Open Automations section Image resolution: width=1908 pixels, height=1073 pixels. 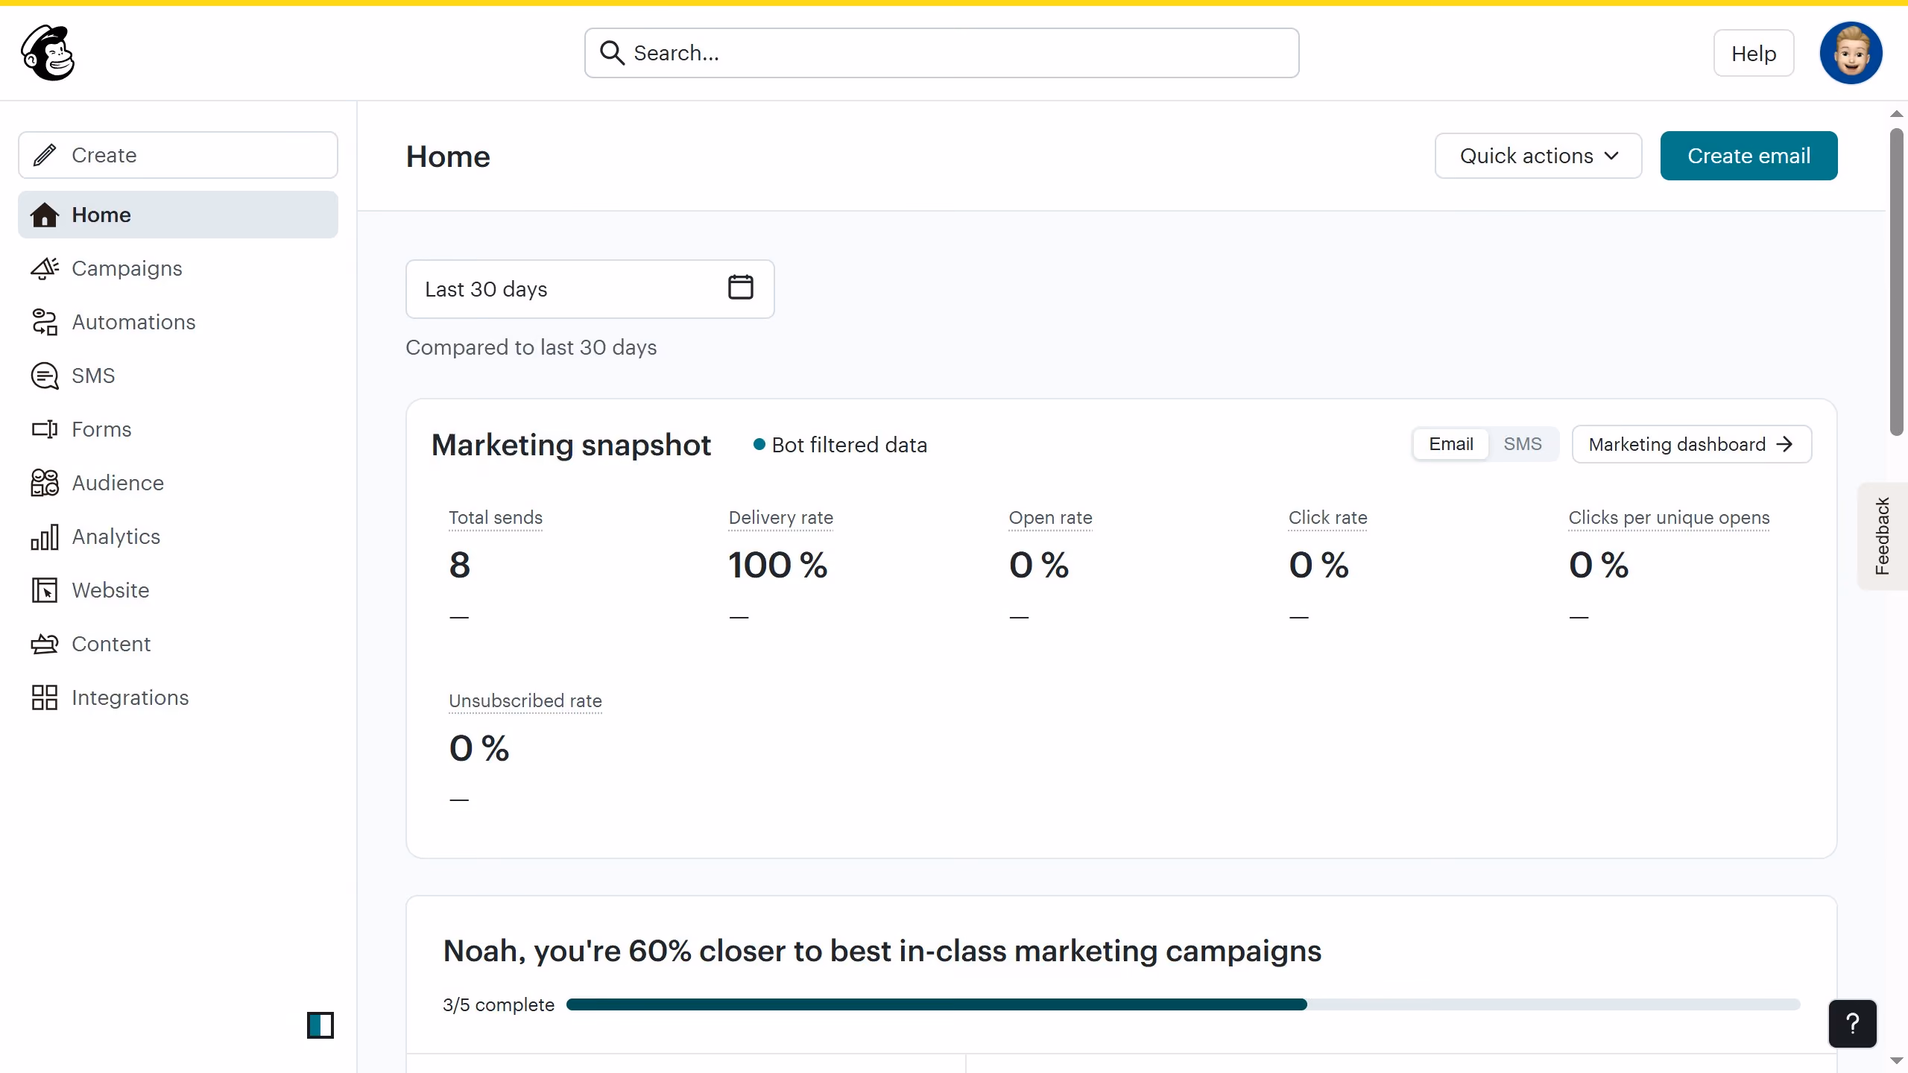(x=178, y=322)
